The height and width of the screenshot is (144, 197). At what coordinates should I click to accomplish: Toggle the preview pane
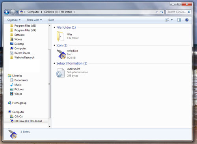(x=179, y=20)
